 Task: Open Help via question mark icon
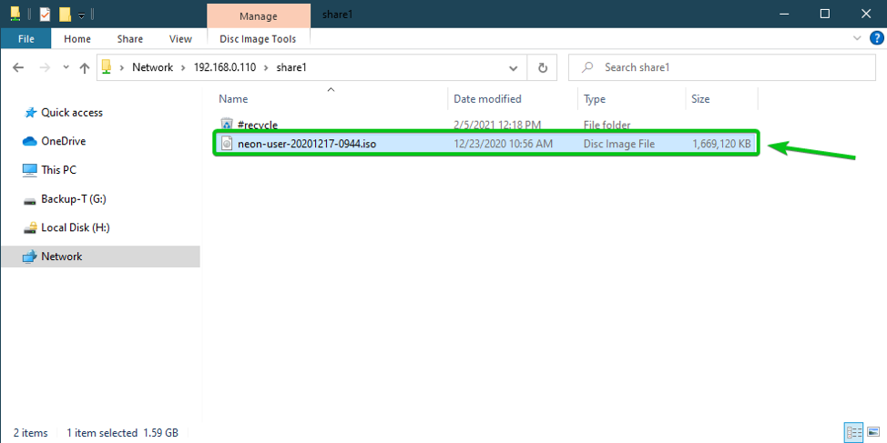click(875, 38)
